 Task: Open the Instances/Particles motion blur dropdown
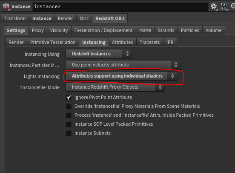tap(123, 65)
